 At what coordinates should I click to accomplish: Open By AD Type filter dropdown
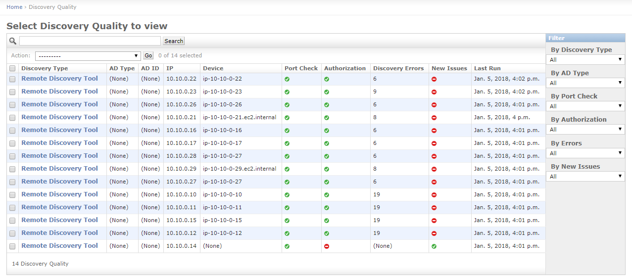(585, 83)
